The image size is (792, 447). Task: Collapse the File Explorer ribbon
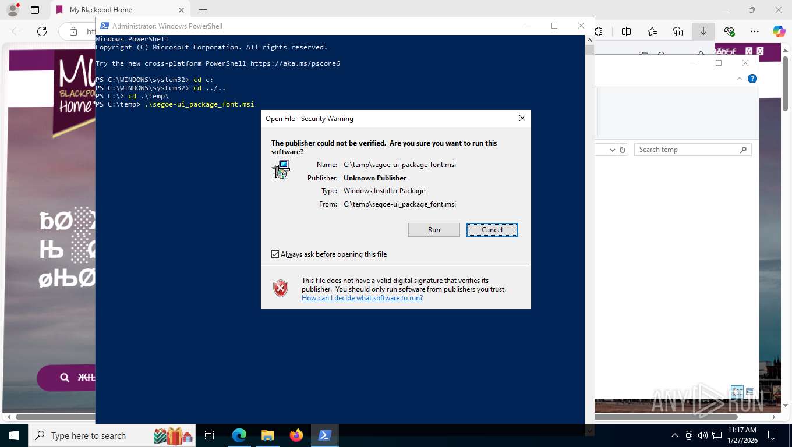click(740, 79)
